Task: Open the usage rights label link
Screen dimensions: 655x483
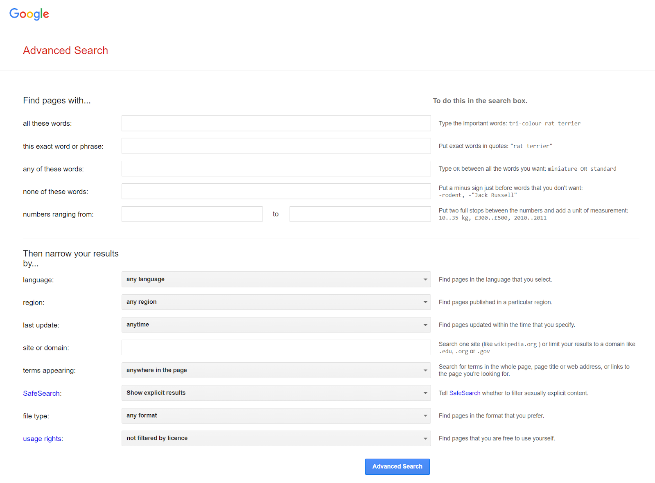Action: [x=42, y=439]
